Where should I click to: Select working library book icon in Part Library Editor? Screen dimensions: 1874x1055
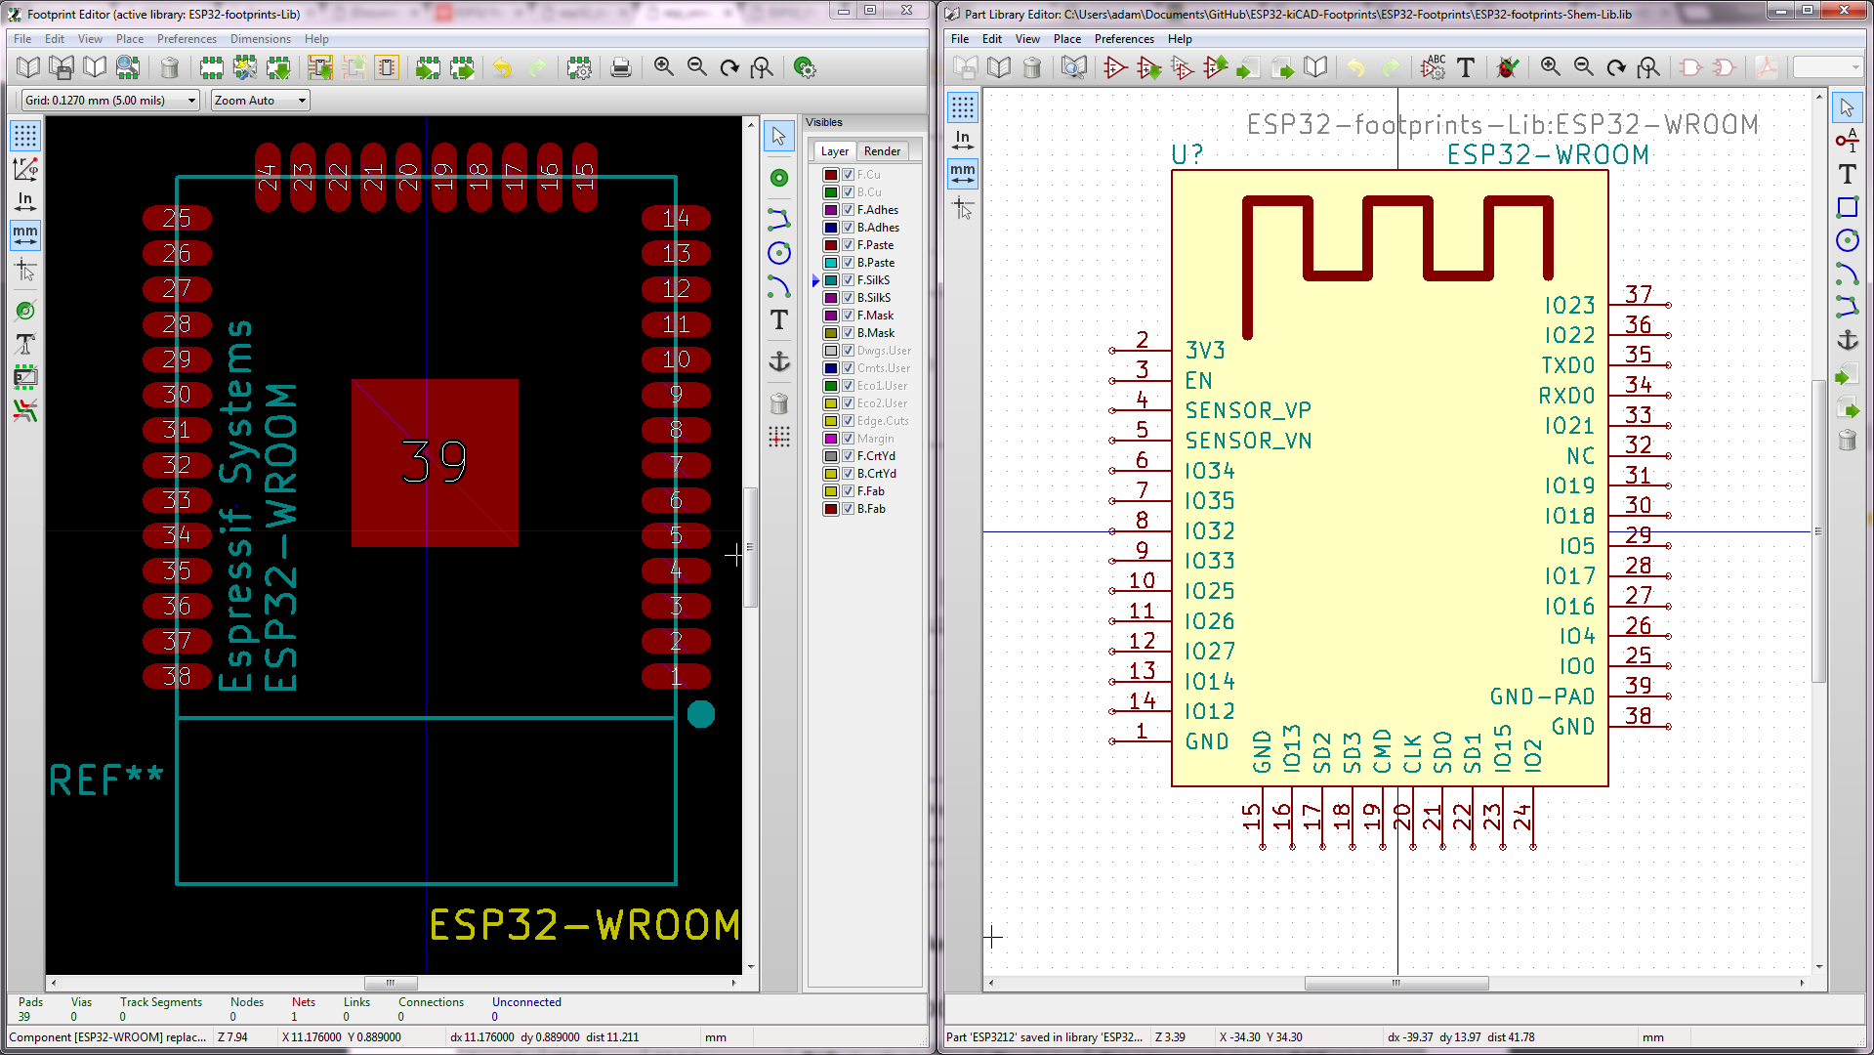tap(999, 67)
